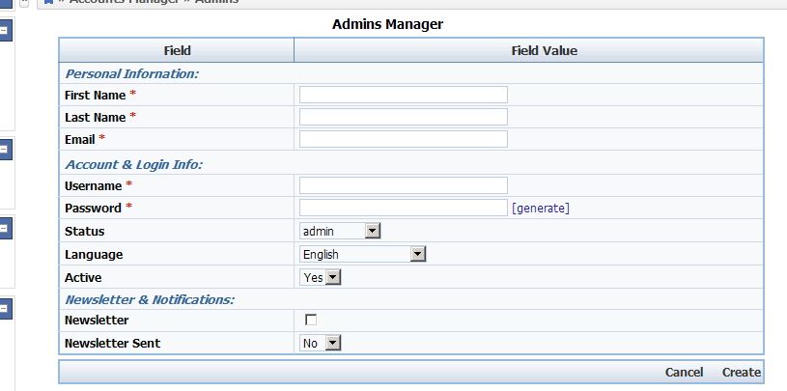Open the Newsletter Sent dropdown
787x391 pixels.
tap(321, 343)
